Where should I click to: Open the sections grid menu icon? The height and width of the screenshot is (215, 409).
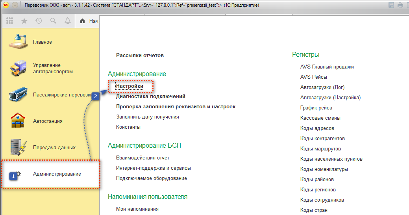[x=10, y=21]
